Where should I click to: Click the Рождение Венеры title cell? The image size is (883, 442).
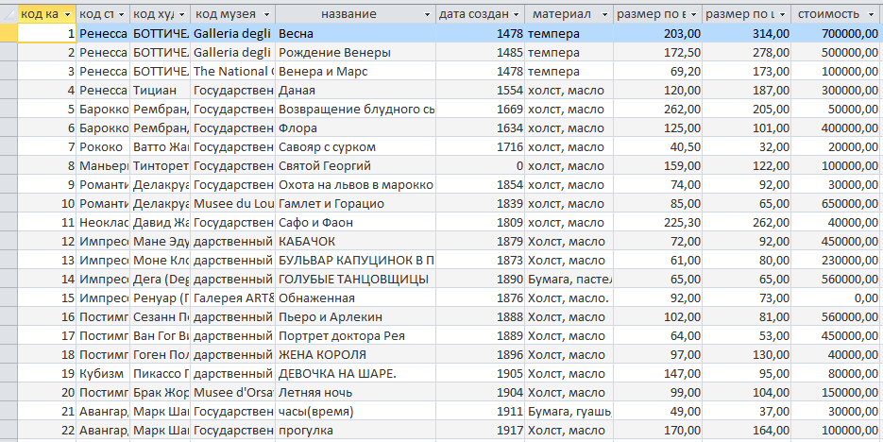pos(355,52)
